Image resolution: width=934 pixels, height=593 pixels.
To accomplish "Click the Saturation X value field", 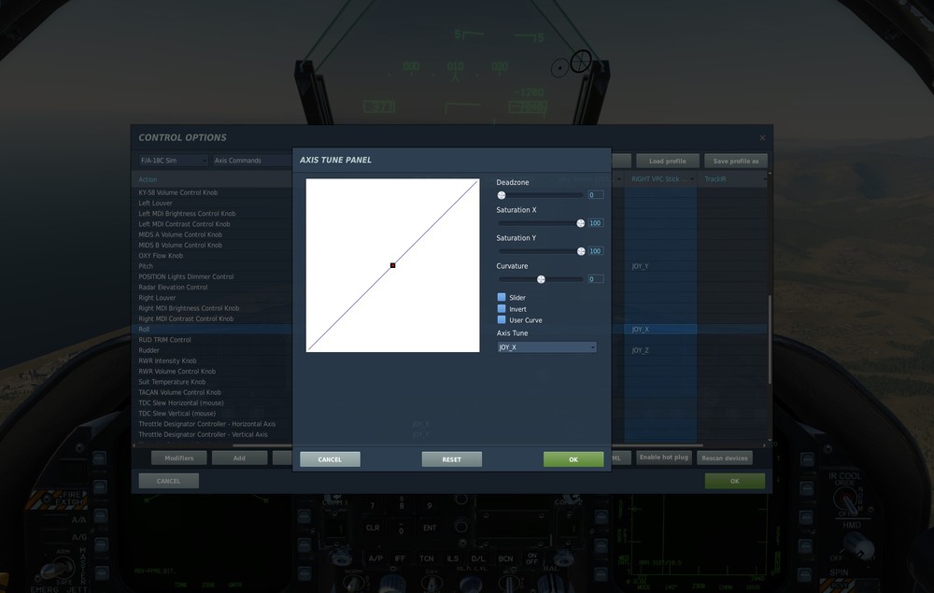I will click(x=596, y=223).
